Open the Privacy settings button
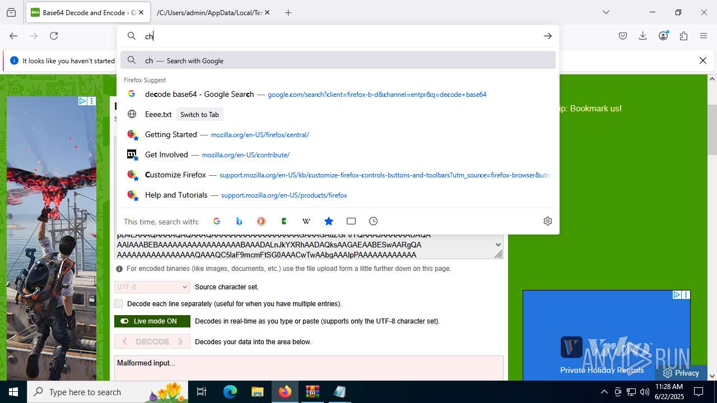The image size is (717, 403). (681, 373)
